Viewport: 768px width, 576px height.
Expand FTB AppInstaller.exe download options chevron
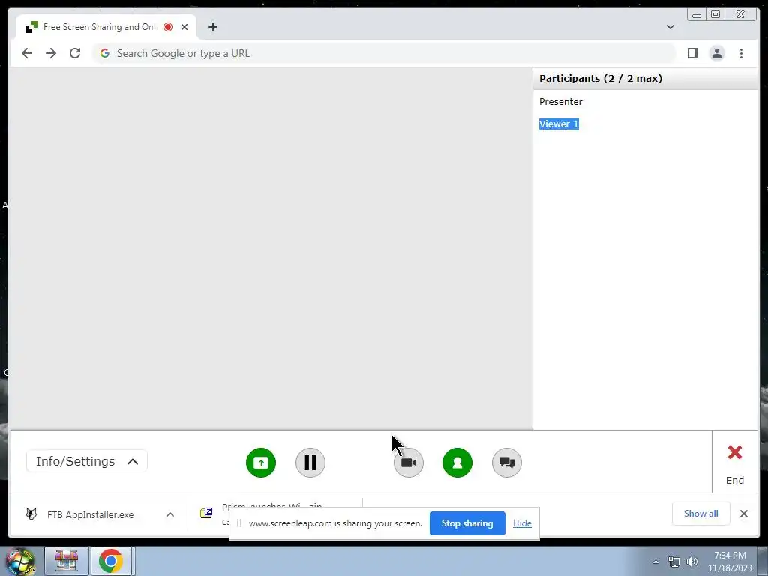pyautogui.click(x=170, y=514)
